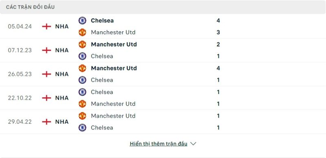Open bold Chelsea team name in 05.04.24 match
The height and width of the screenshot is (158, 326).
(102, 21)
